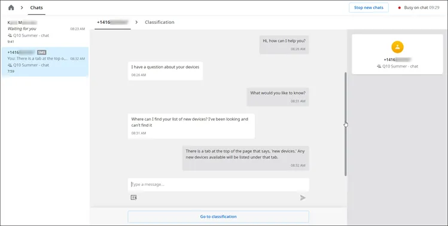Viewport: 448px width, 226px height.
Task: Switch to the Classification tab
Action: coord(160,22)
